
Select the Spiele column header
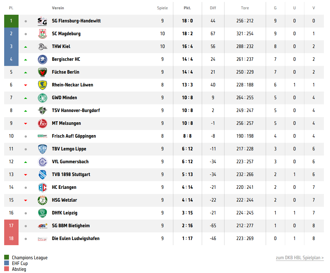click(x=162, y=8)
